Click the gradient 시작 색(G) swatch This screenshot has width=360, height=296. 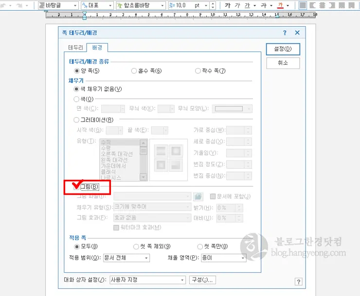[x=114, y=130]
